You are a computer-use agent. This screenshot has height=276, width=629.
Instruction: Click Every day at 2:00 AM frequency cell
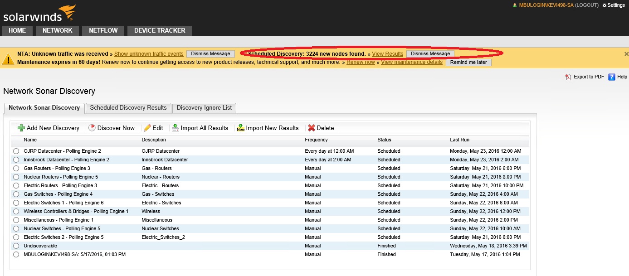click(328, 160)
